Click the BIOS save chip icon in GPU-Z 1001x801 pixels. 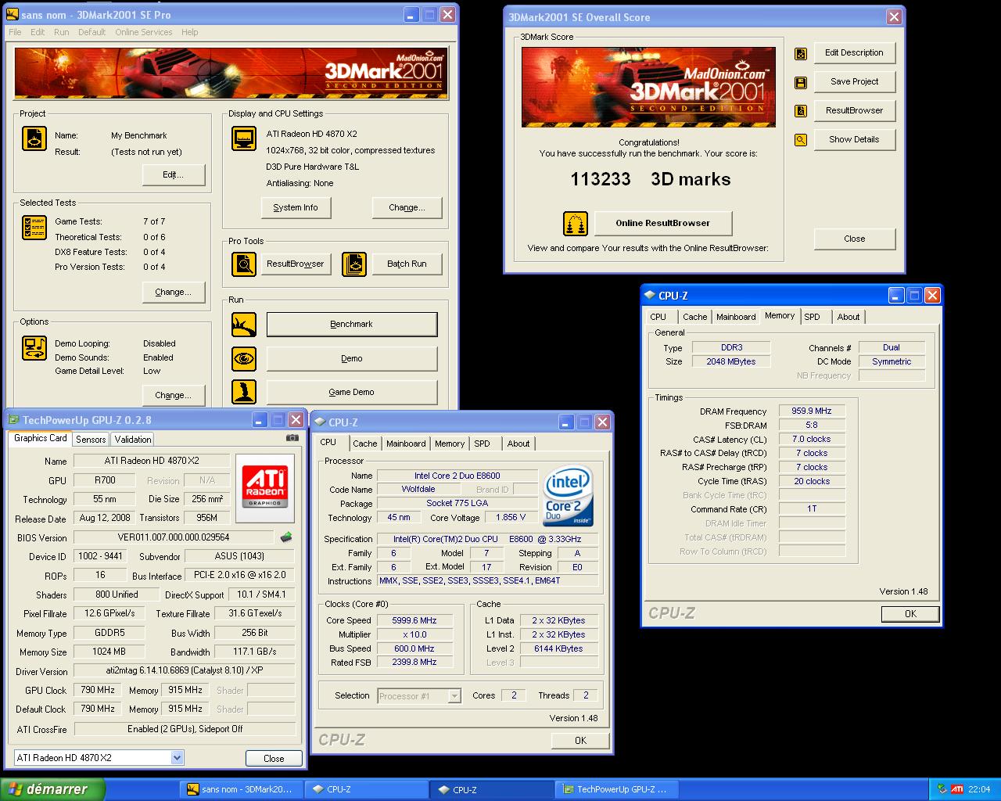[x=286, y=537]
